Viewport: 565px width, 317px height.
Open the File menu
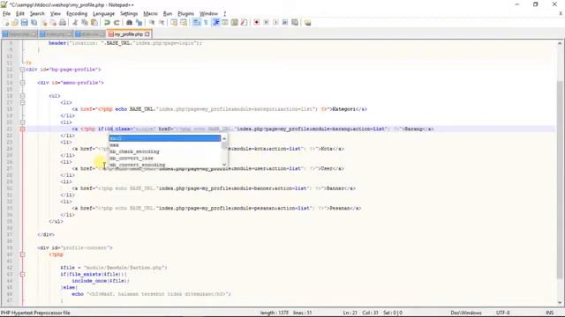(6, 14)
